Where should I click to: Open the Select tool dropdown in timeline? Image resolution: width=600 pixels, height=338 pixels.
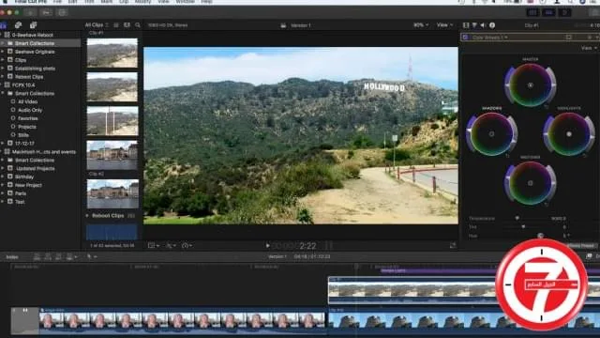91,256
